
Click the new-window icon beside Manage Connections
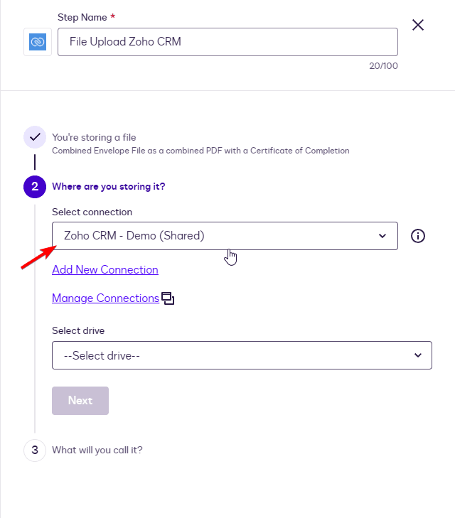(x=168, y=298)
